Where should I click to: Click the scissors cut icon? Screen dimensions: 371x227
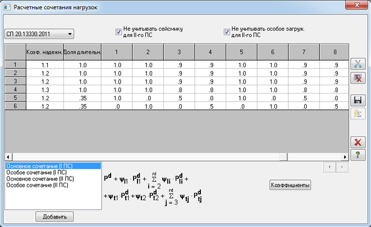[x=358, y=64]
